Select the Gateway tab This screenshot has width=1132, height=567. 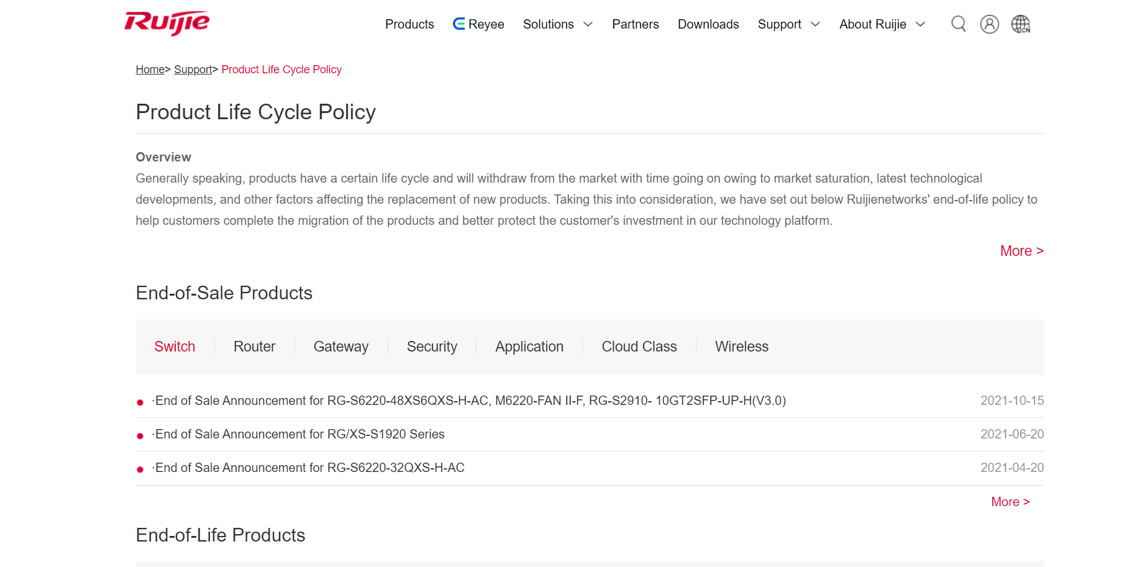341,347
